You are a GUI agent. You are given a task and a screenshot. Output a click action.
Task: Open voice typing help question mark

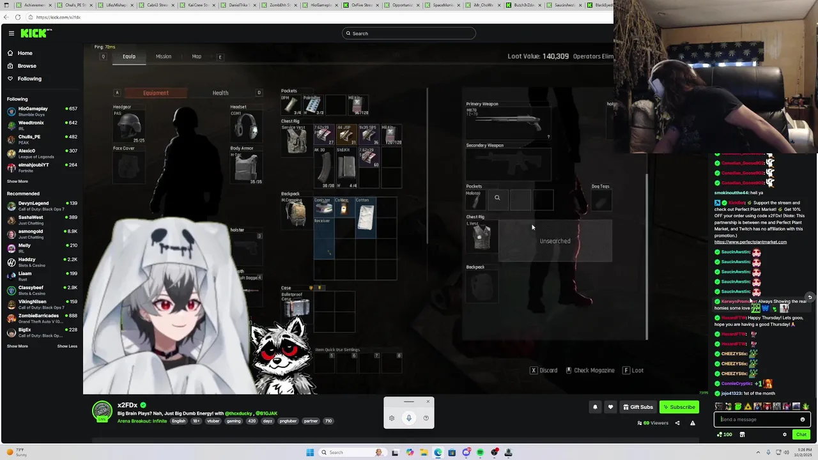pos(426,418)
